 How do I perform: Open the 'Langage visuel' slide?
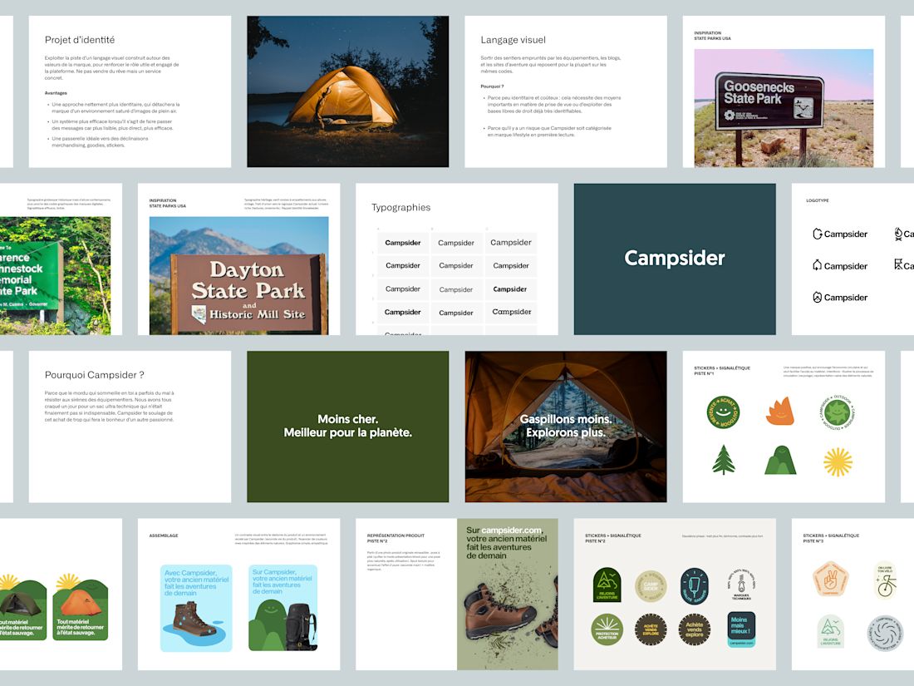566,91
